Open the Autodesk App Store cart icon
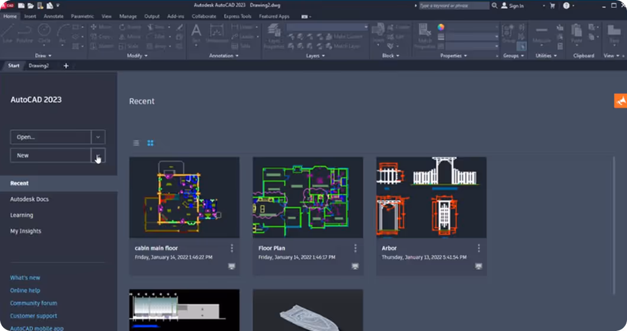 coord(552,5)
